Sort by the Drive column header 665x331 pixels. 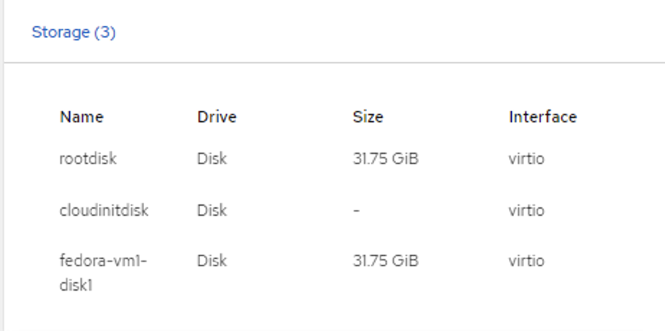click(217, 117)
